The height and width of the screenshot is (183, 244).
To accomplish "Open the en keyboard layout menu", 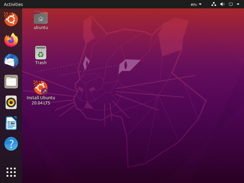I will [x=196, y=4].
